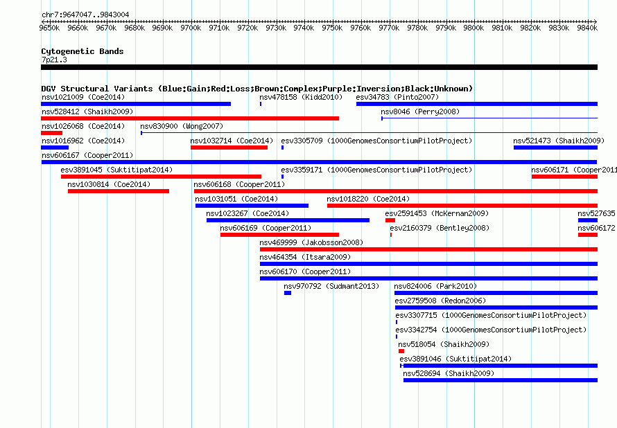Click nsv1018220 (Coe2014) label
Image resolution: width=617 pixels, height=428 pixels.
(368, 199)
